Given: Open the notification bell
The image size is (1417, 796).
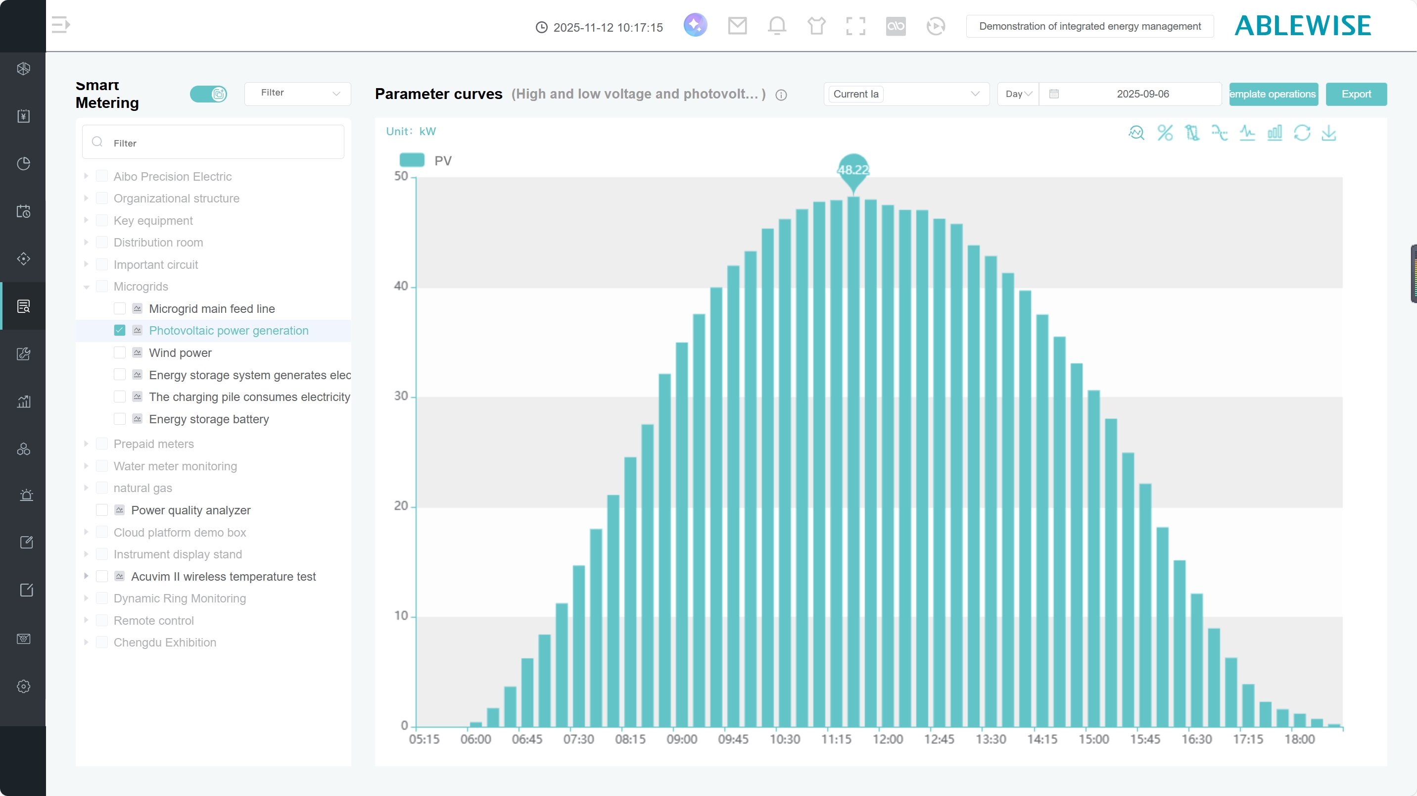Looking at the screenshot, I should point(777,26).
